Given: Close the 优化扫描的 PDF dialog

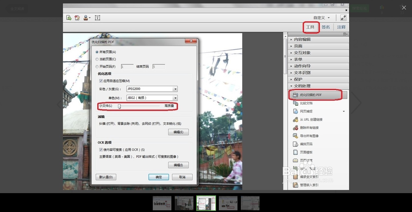Looking at the screenshot, I should [191, 41].
